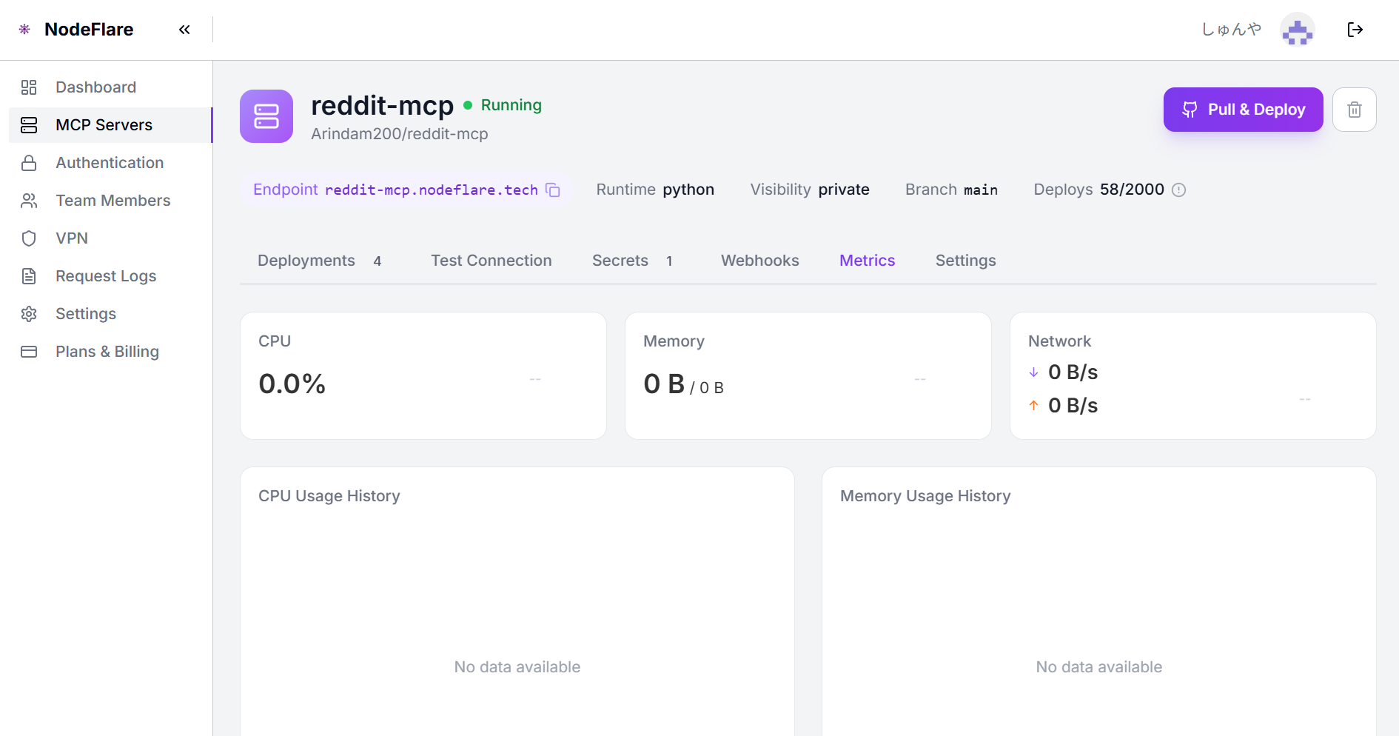
Task: Delete server with trash icon
Action: 1355,110
